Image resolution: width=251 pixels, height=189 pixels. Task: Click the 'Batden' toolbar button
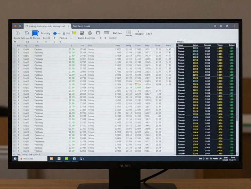tap(118, 33)
